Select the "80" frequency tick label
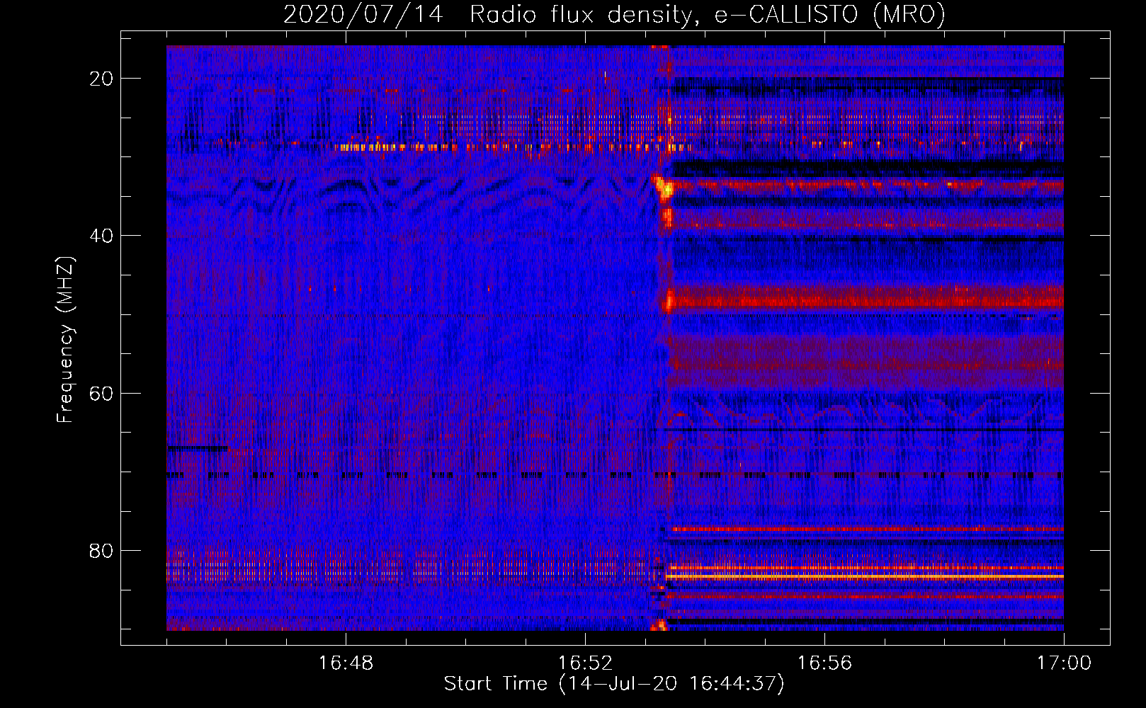Image resolution: width=1146 pixels, height=708 pixels. pos(102,550)
